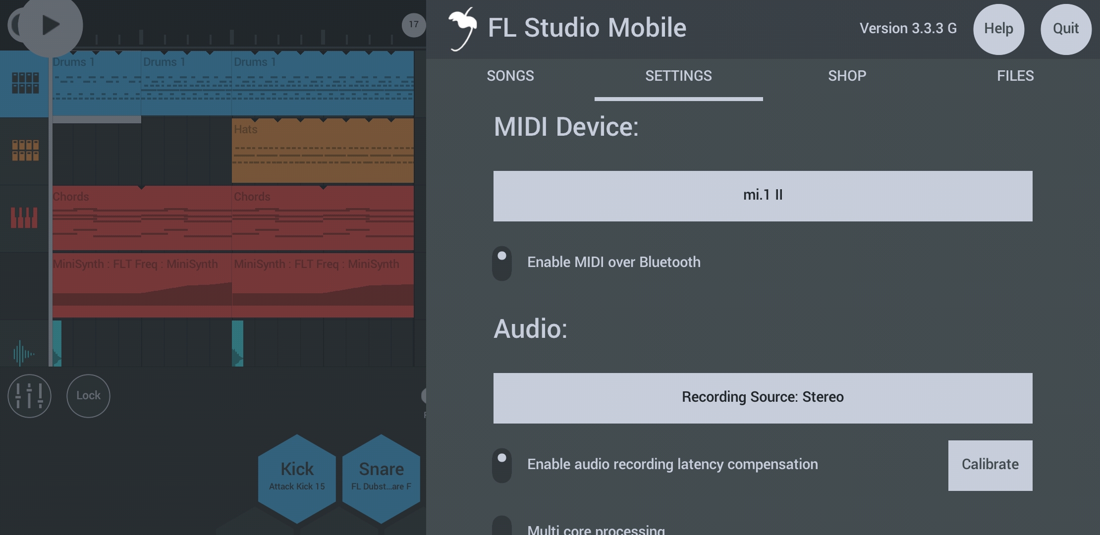The height and width of the screenshot is (535, 1100).
Task: Start playback with the play button
Action: (x=50, y=25)
